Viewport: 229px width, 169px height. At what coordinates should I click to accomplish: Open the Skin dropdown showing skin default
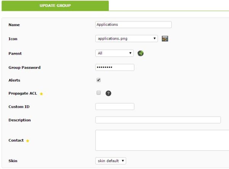tap(111, 161)
